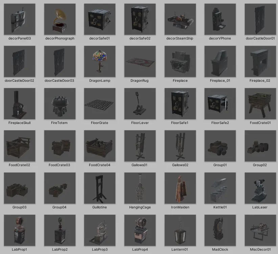Screen dimensions: 278x254
Task: Click the "Lantern01" name label
Action: coord(180,249)
